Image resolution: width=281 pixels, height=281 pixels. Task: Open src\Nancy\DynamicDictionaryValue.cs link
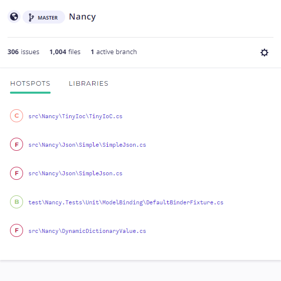[x=87, y=231]
